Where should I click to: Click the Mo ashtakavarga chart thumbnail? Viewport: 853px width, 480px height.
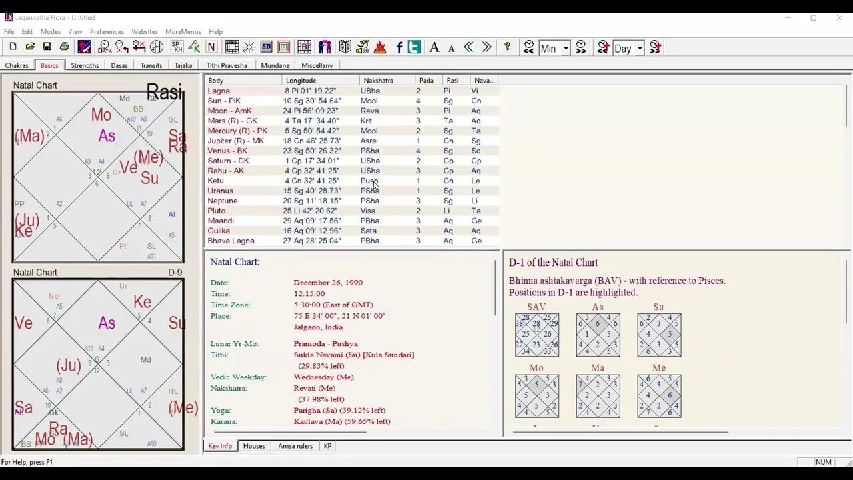(537, 396)
